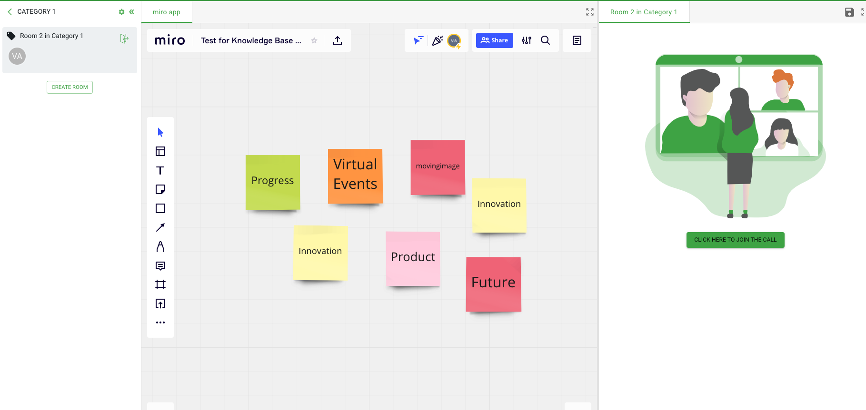Click the Share button
The image size is (866, 410).
495,40
